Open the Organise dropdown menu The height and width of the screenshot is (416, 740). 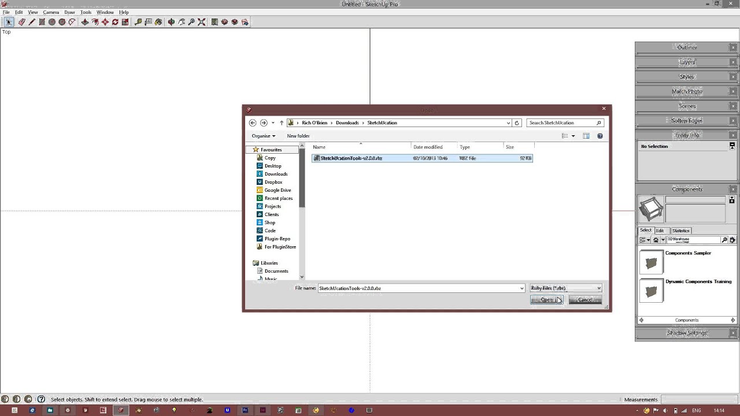(x=264, y=136)
